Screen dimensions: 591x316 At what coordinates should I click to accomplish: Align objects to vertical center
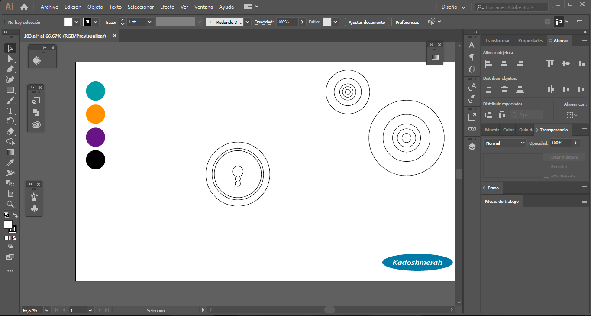tap(566, 64)
